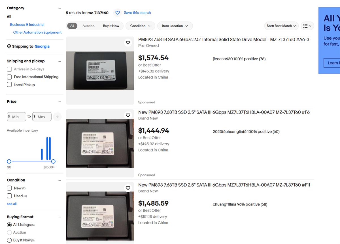340x244 pixels.
Task: Switch to Buy It Now tab
Action: [x=111, y=26]
